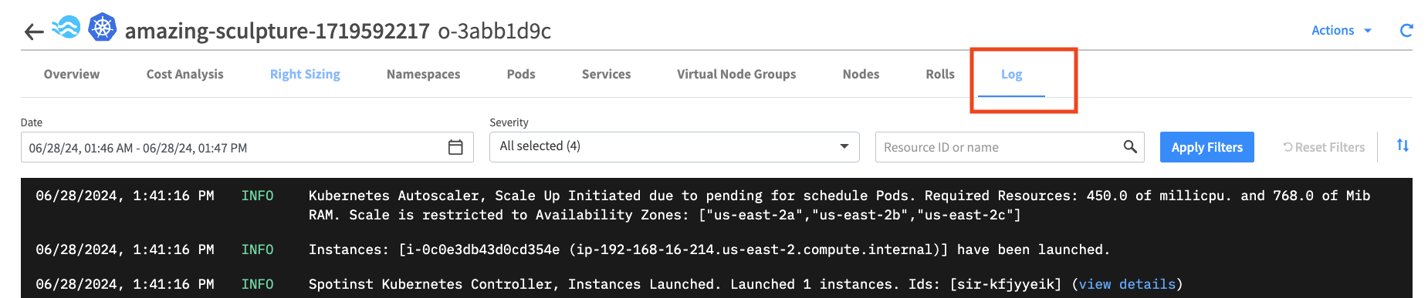Click the Kubernetes helm wheel icon

point(102,28)
